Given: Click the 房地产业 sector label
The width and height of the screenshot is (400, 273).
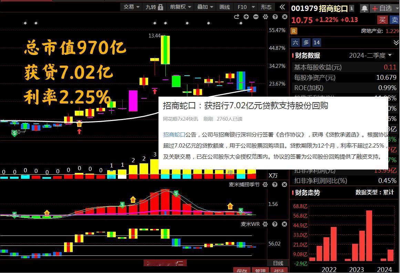Looking at the screenshot, I should coord(372,31).
